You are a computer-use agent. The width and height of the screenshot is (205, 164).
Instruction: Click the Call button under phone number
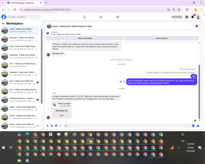pyautogui.click(x=61, y=116)
